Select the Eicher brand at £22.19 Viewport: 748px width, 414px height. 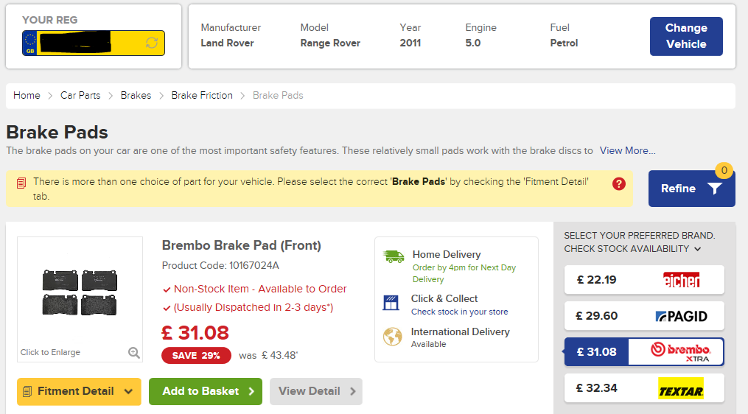[644, 280]
